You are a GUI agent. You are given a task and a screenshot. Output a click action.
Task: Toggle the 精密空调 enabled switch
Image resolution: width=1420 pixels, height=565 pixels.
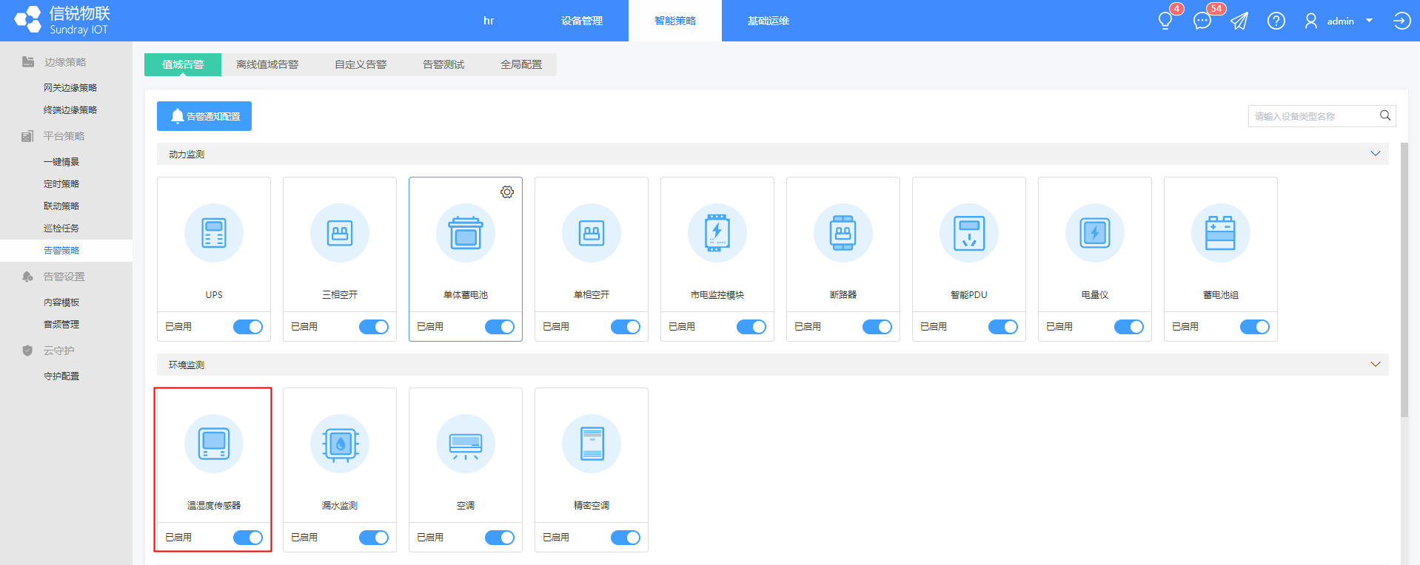tap(626, 538)
